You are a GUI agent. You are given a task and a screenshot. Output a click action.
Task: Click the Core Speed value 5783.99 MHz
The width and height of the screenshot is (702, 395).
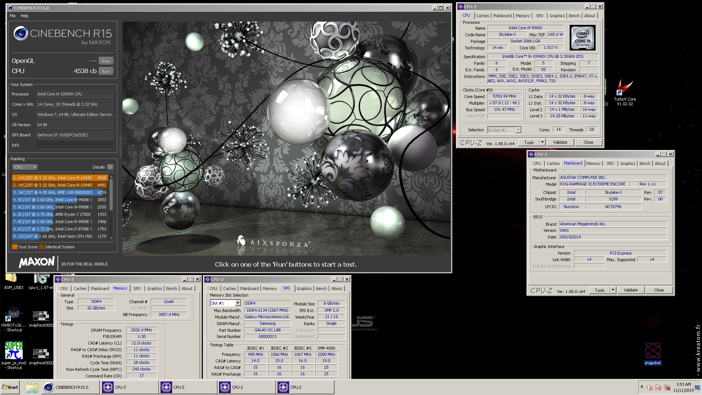click(504, 97)
